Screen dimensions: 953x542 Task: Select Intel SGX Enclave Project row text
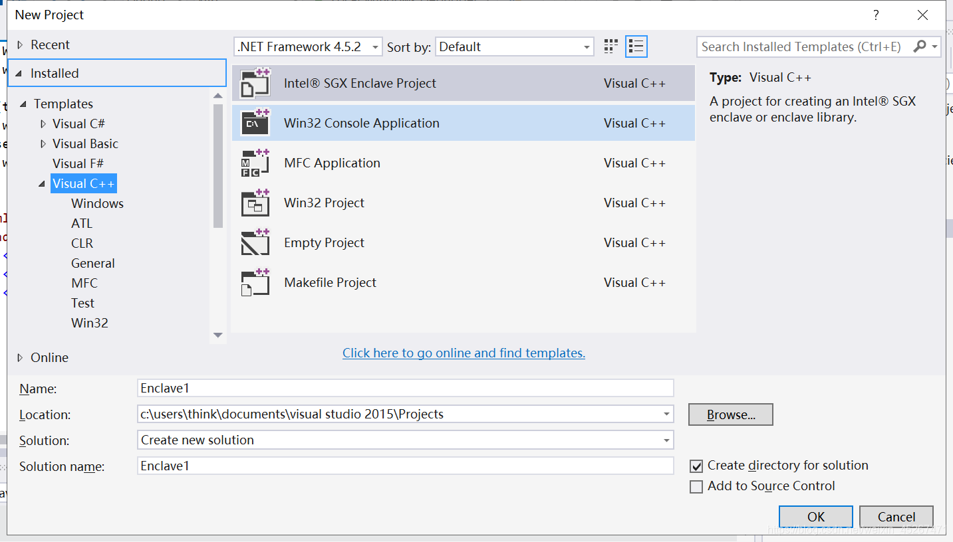point(360,83)
